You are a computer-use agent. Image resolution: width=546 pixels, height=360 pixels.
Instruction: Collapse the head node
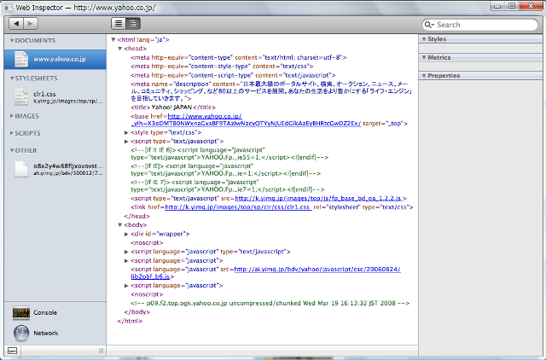119,49
